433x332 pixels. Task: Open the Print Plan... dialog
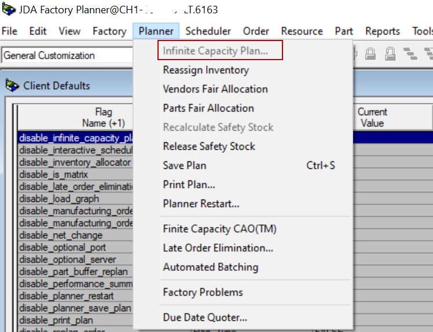[189, 185]
